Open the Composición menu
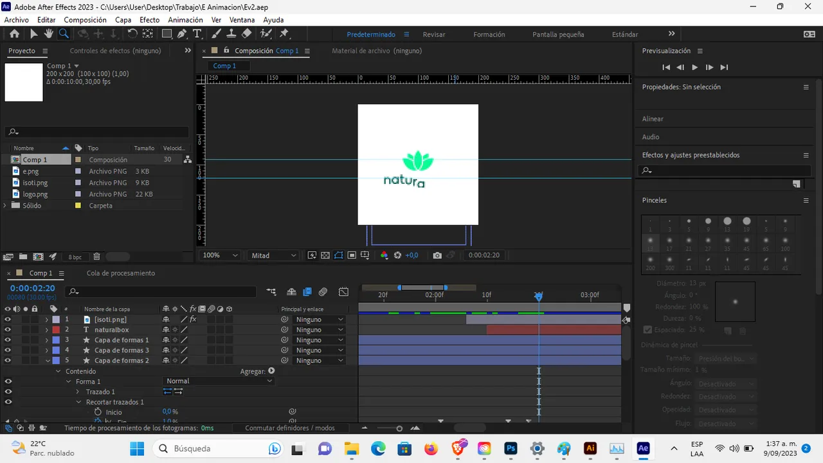Image resolution: width=823 pixels, height=463 pixels. coord(86,20)
